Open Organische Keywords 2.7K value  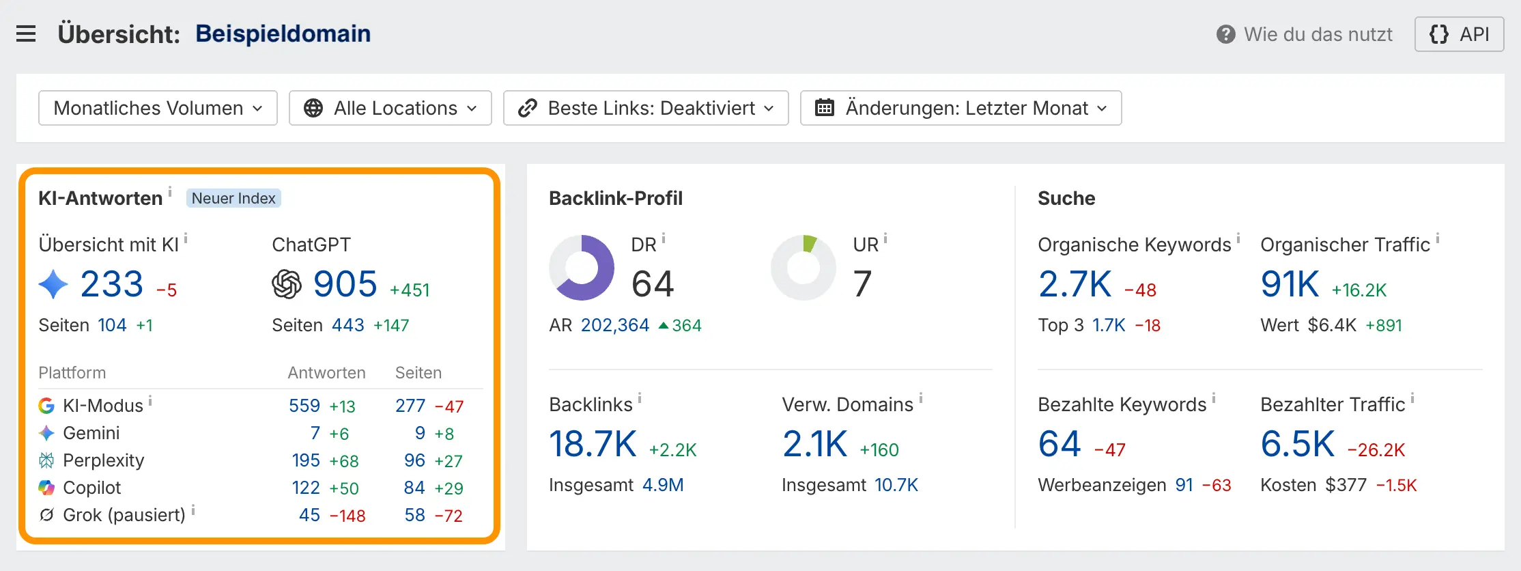click(x=1075, y=284)
